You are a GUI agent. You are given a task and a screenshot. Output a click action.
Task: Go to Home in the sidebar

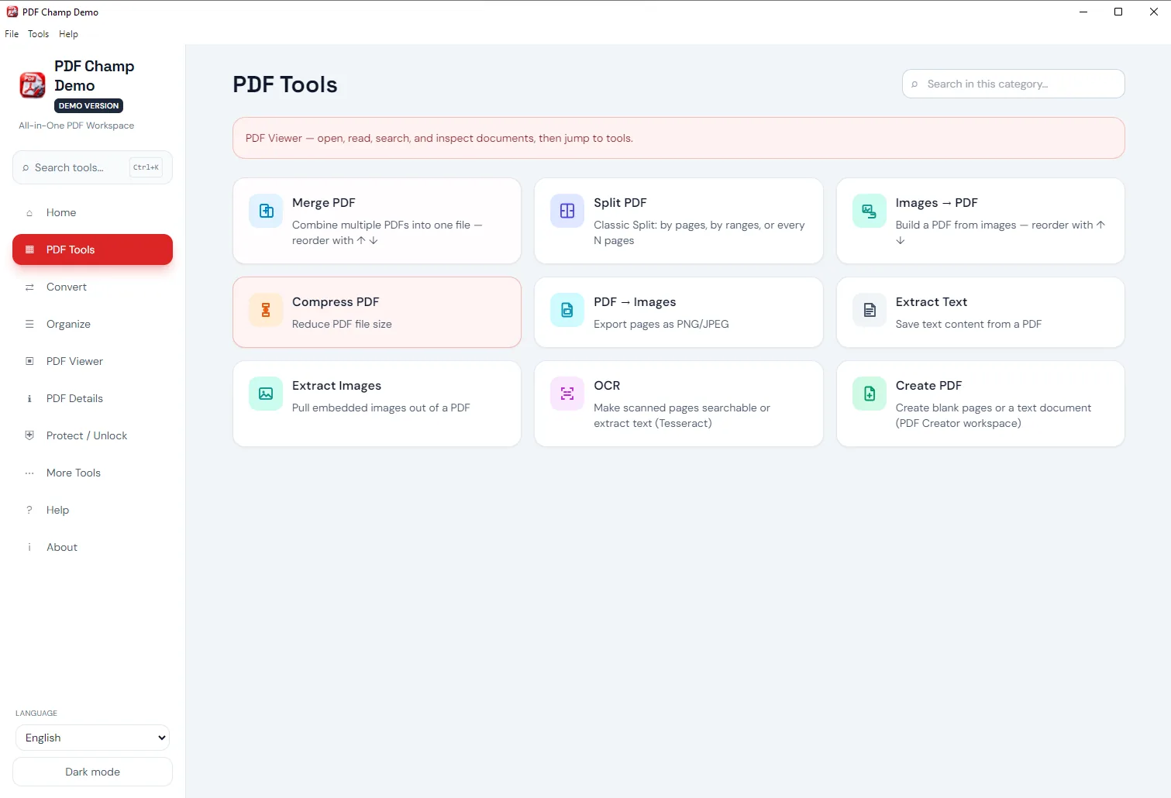pos(92,212)
